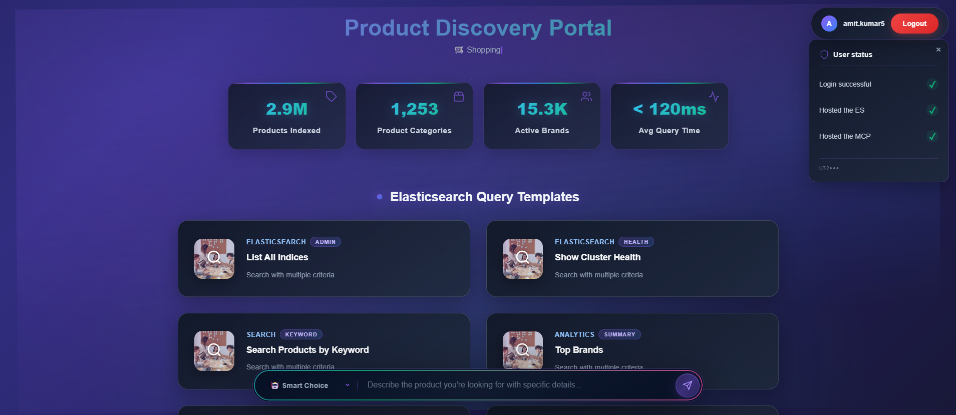This screenshot has height=415, width=956.
Task: Click the 1,253 Product Categories card
Action: tap(414, 116)
